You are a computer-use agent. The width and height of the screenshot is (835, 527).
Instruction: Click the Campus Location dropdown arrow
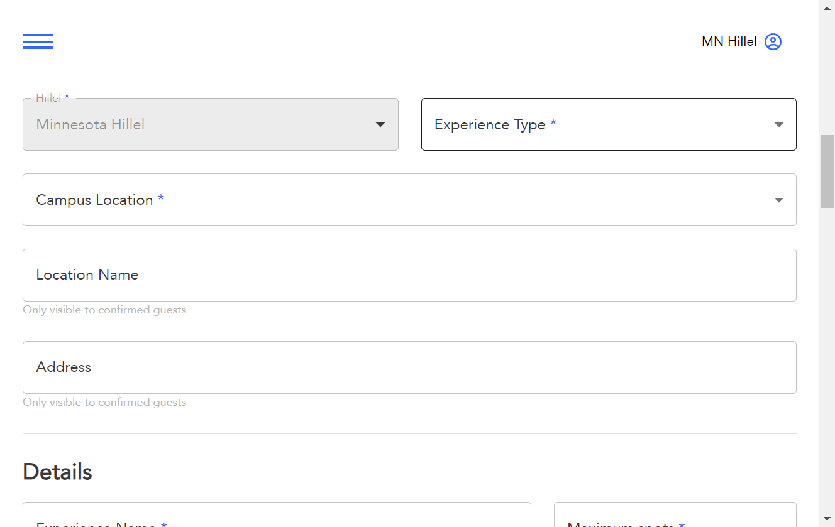point(779,200)
